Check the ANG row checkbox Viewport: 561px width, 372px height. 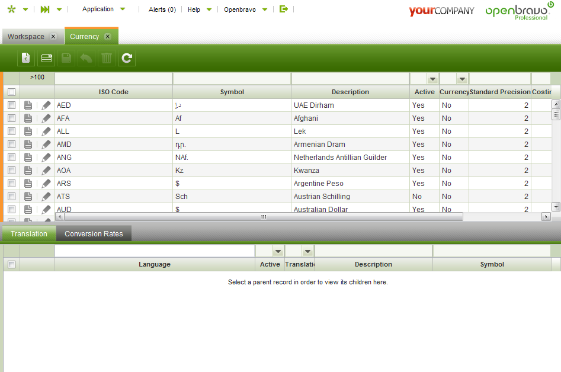point(11,158)
